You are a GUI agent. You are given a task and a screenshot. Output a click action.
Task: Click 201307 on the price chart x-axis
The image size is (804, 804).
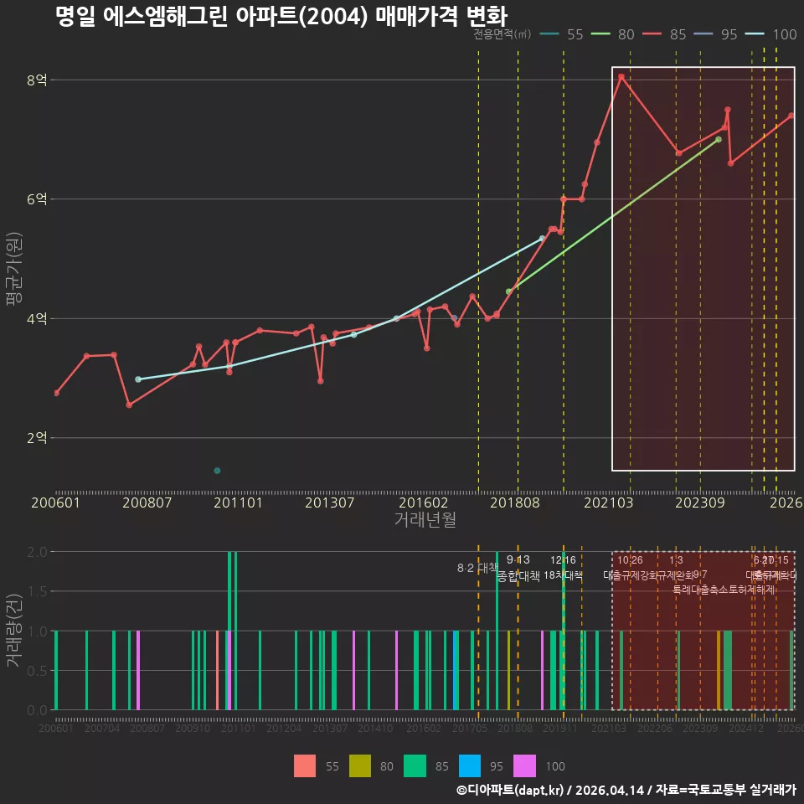pyautogui.click(x=330, y=502)
